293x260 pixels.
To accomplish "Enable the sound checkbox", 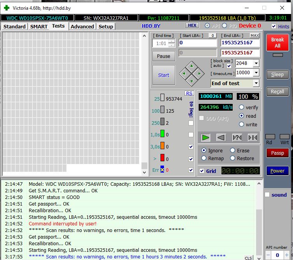I will click(x=267, y=195).
